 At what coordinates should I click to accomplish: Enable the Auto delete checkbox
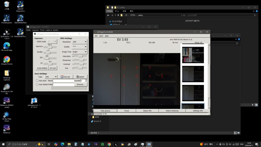click(x=37, y=84)
